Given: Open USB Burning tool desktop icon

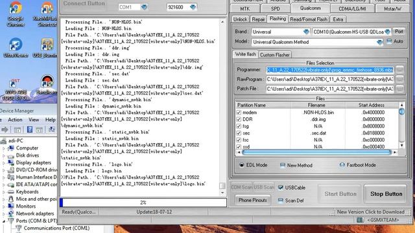Looking at the screenshot, I should (45, 47).
